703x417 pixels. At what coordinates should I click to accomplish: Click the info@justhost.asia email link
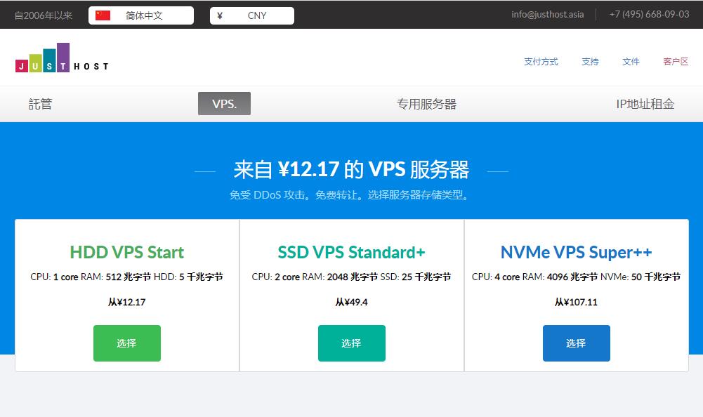pyautogui.click(x=547, y=14)
